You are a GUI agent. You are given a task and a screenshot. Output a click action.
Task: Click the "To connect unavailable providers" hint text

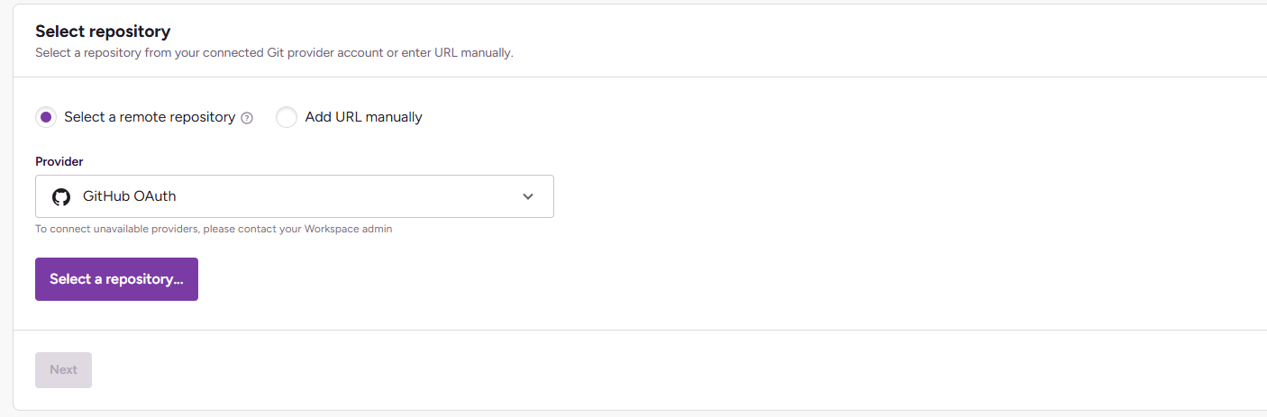(117, 229)
